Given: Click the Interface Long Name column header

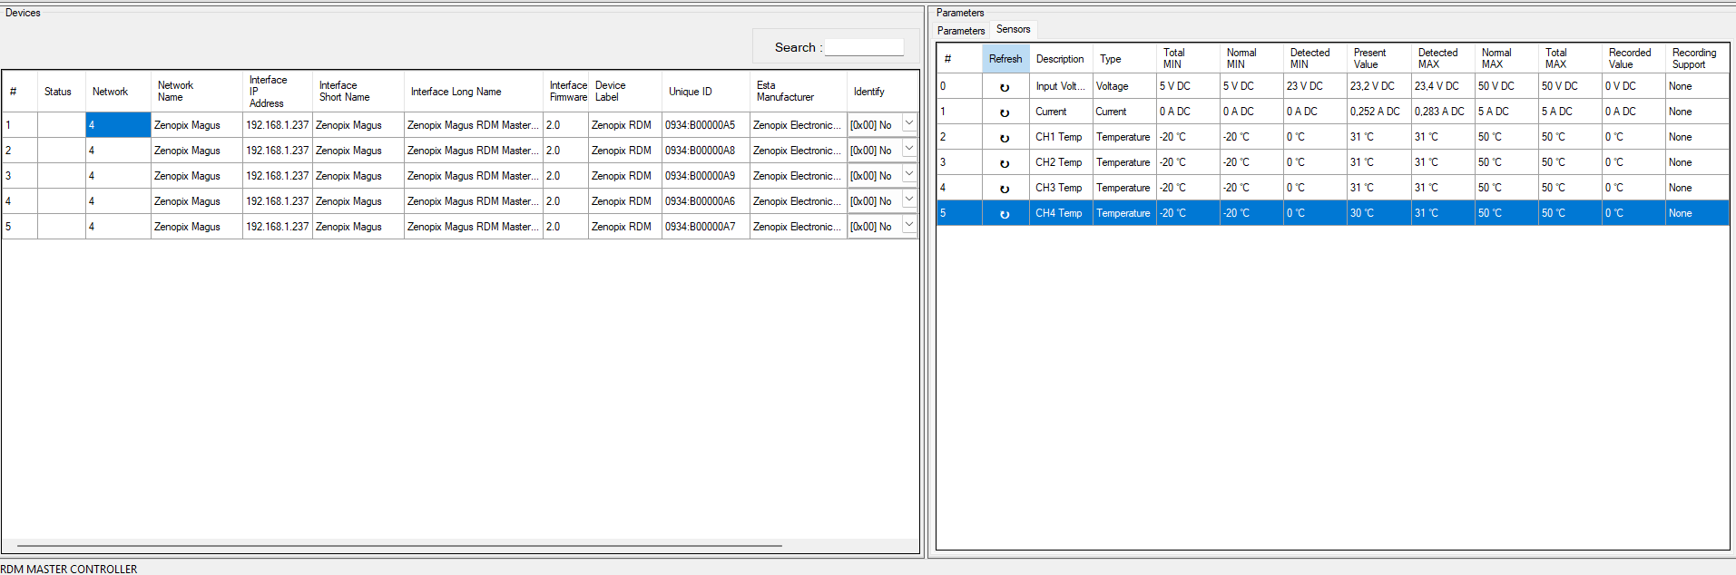Looking at the screenshot, I should pos(473,92).
